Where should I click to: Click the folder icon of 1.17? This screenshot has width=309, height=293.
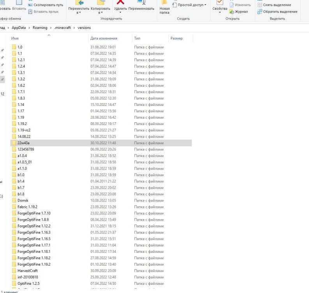pyautogui.click(x=14, y=111)
